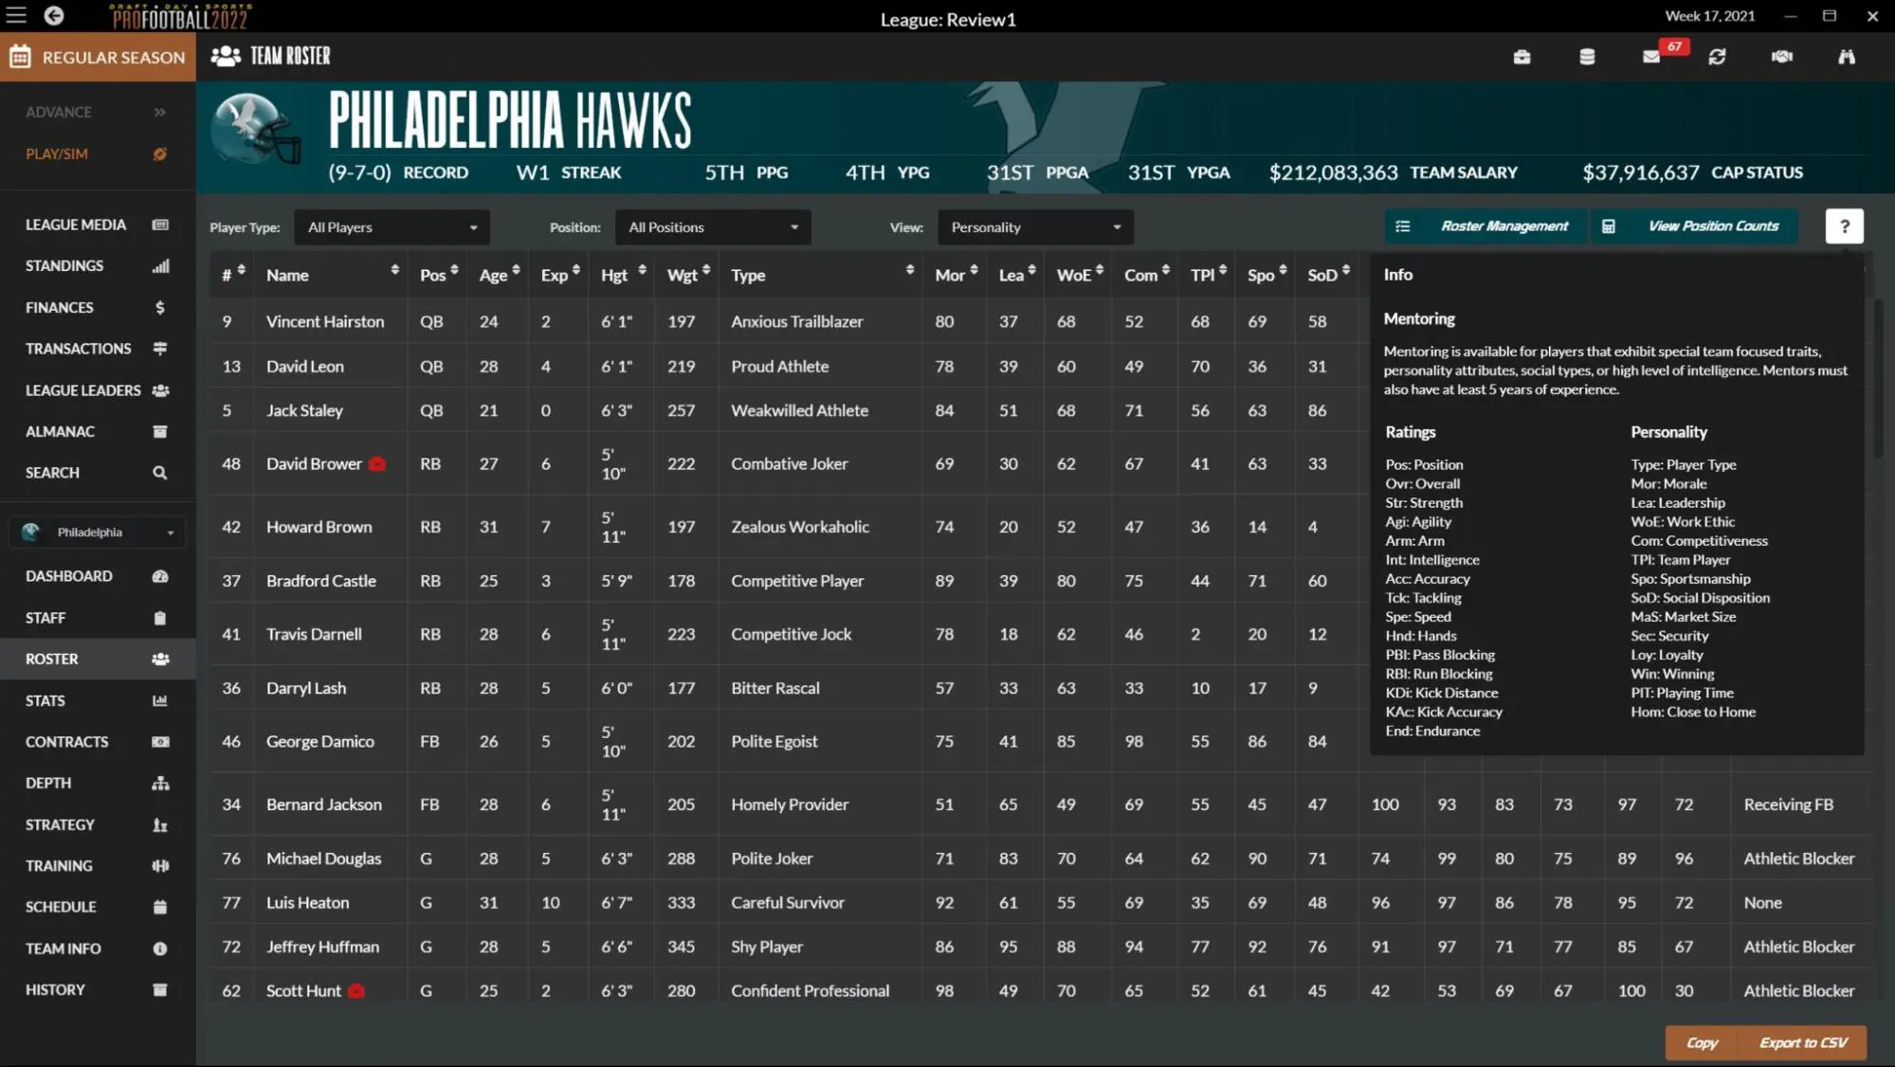Open the Contracts section icon
Screen dimensions: 1895x1067
click(158, 742)
